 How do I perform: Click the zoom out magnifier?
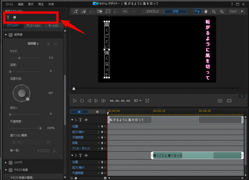click(x=214, y=12)
